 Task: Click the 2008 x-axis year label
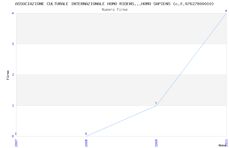point(86,143)
